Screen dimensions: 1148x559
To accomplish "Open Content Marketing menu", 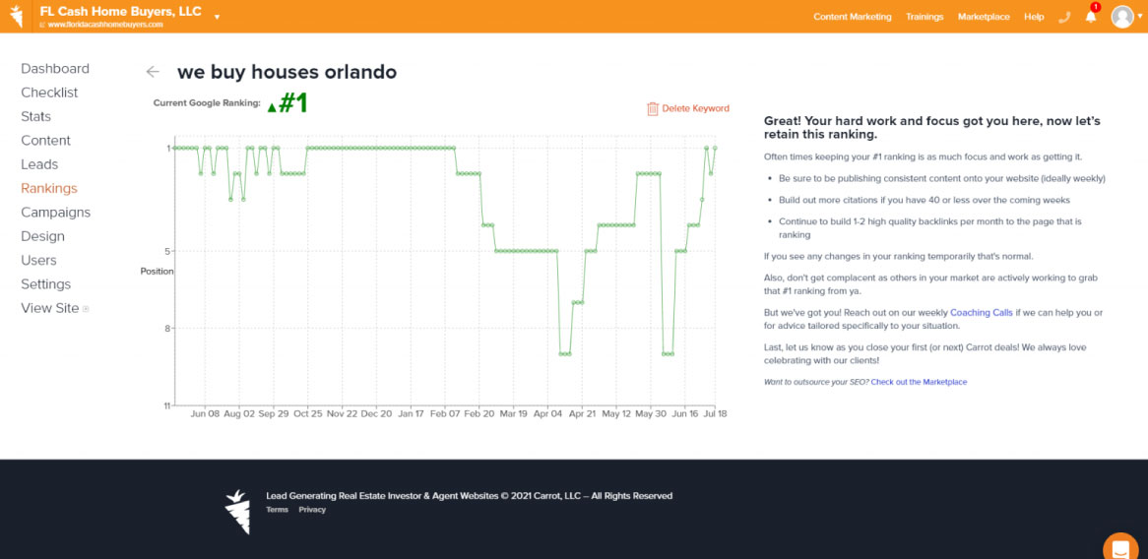I will (852, 17).
